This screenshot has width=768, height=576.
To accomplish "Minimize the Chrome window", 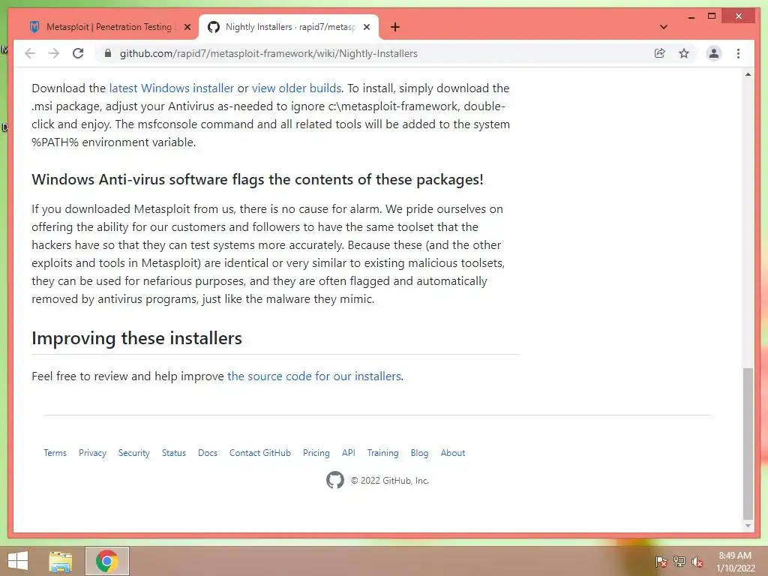I will point(691,17).
